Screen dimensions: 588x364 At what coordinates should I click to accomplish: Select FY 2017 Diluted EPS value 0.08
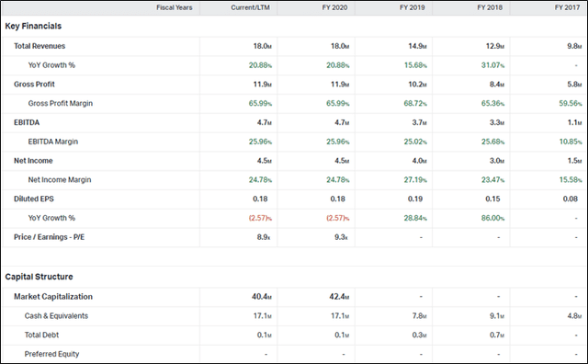click(571, 199)
